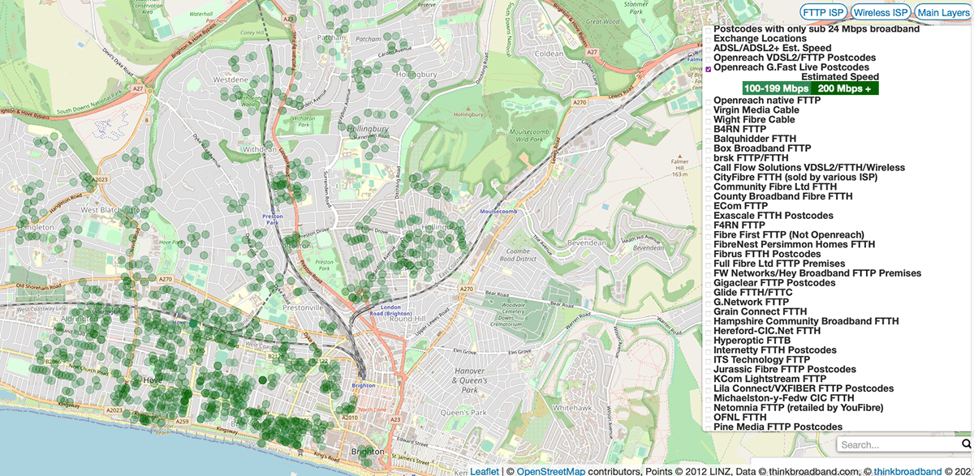Open the OpenStreetMap contributors link

[550, 471]
